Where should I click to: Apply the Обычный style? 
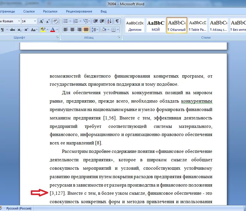click(177, 25)
